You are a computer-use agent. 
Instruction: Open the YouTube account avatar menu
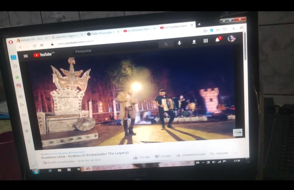tap(232, 38)
